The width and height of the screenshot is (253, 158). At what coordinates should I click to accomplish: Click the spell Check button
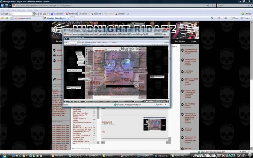point(84,14)
